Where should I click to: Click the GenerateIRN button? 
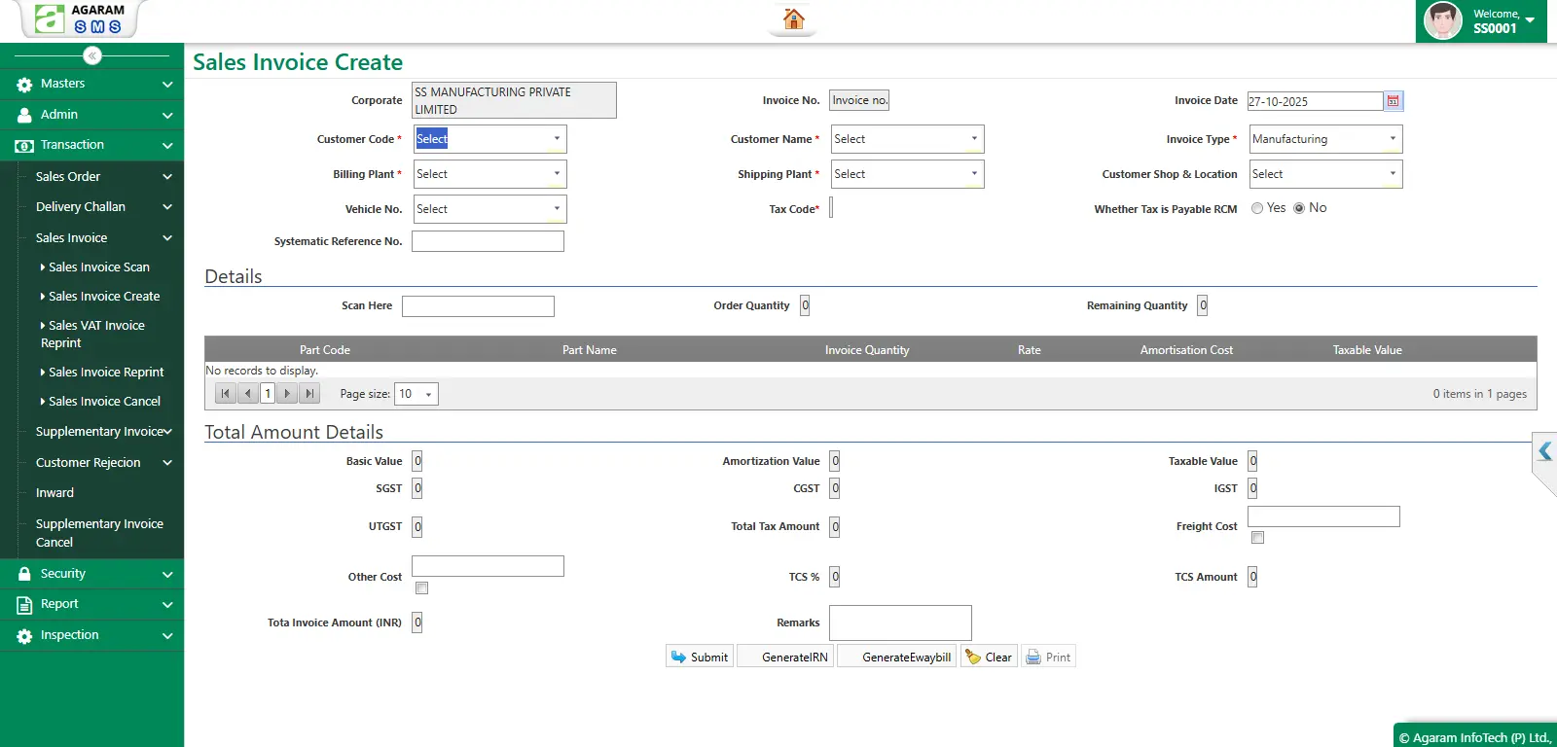pos(785,657)
